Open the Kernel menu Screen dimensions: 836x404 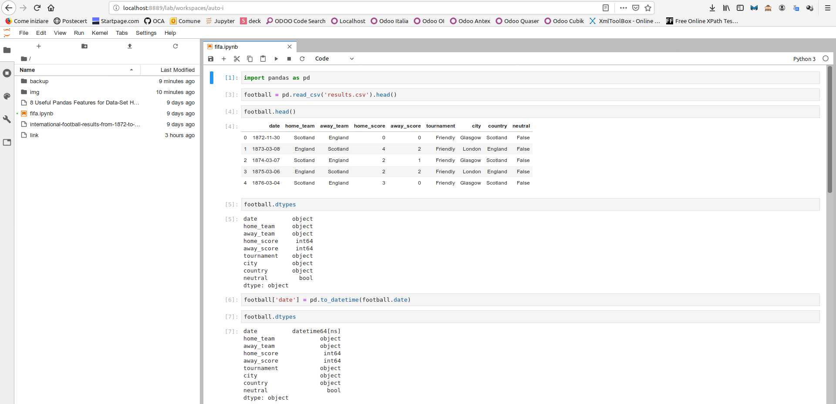pos(100,33)
